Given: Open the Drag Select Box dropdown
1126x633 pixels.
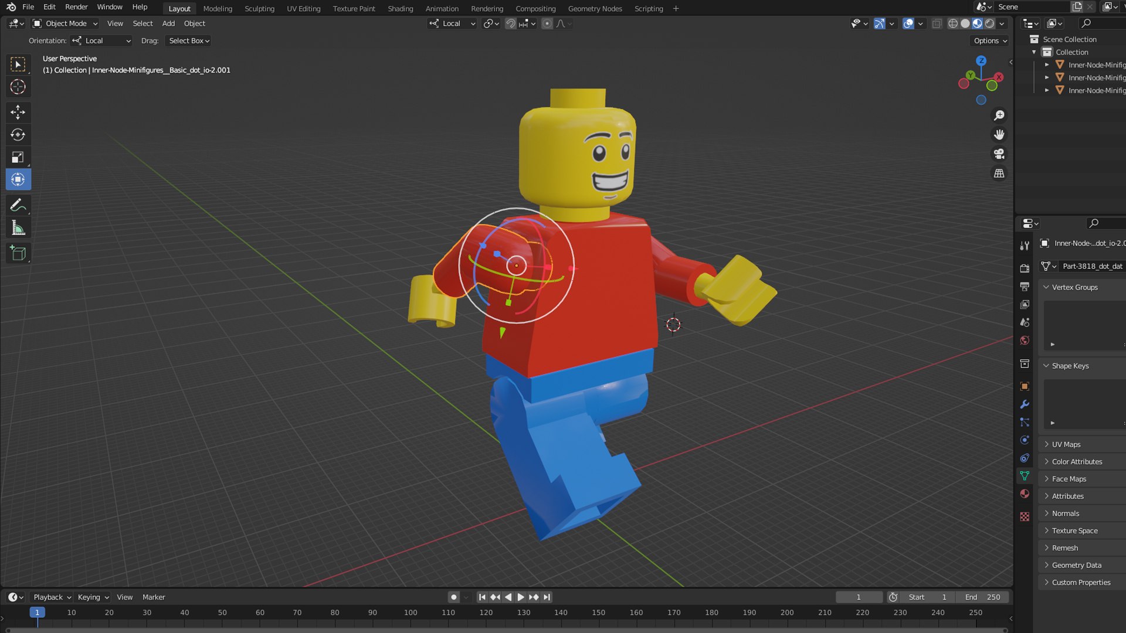Looking at the screenshot, I should point(189,40).
